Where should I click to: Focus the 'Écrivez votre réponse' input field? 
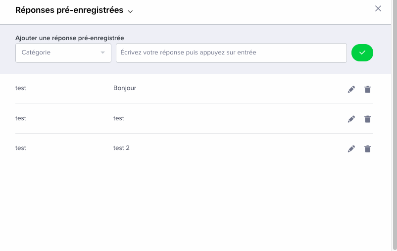coord(231,52)
